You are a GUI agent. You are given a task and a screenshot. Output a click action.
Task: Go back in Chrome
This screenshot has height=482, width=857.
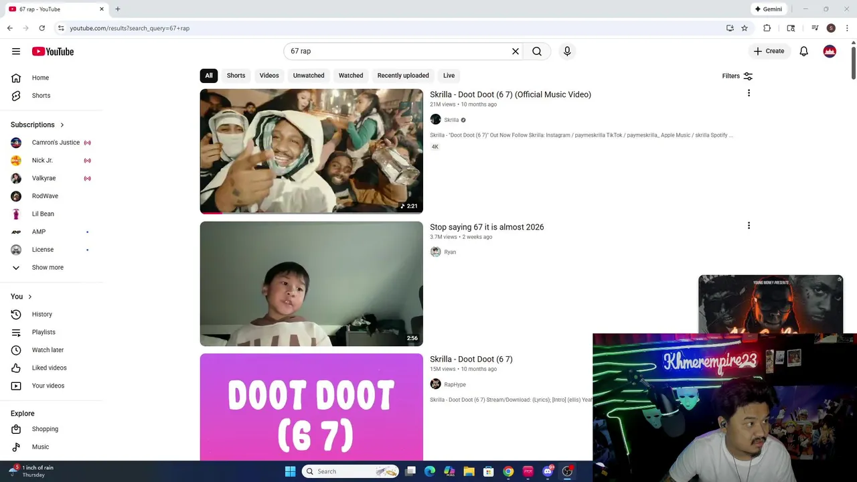point(9,28)
